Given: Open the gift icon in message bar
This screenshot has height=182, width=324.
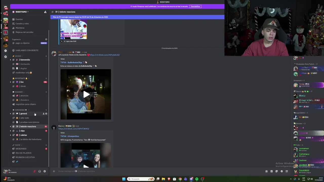Looking at the screenshot, I should click(x=267, y=171).
